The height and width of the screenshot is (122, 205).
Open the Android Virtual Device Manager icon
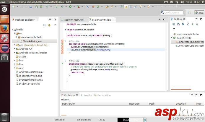tap(41, 6)
